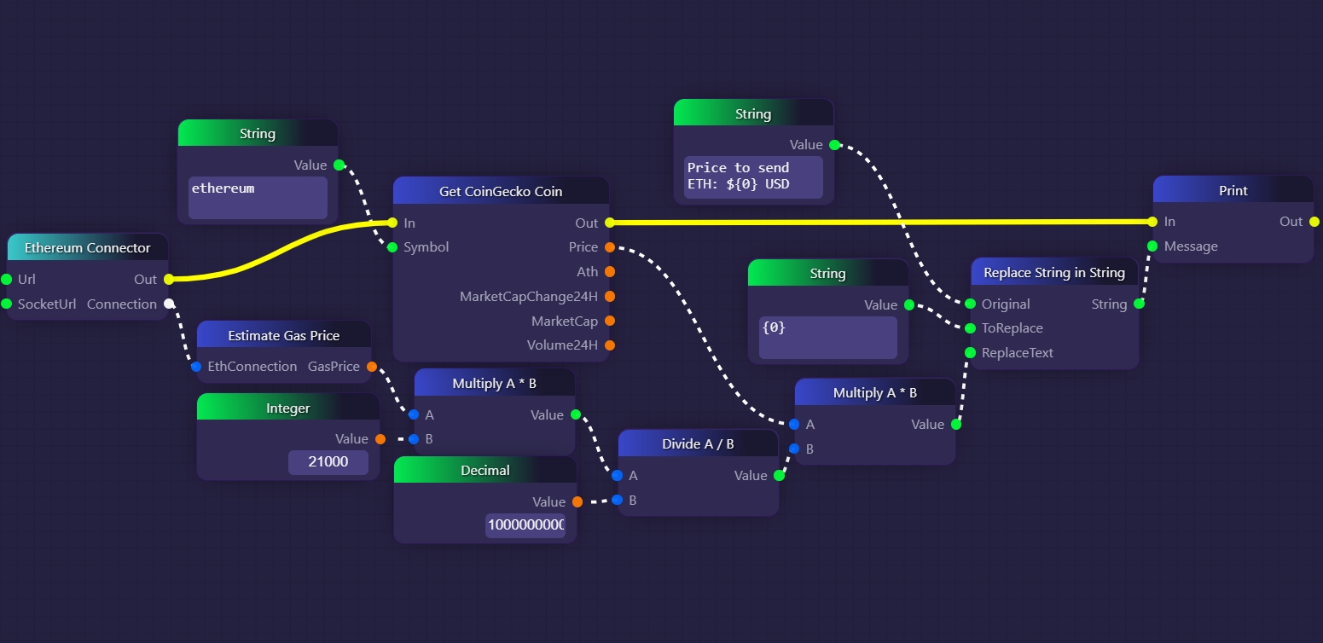
Task: Click the Message input port on Print node
Action: pos(1152,246)
